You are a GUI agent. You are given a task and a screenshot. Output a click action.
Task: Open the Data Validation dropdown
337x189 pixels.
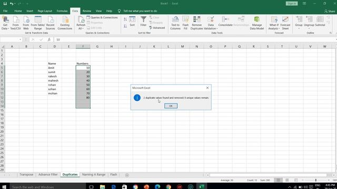click(211, 28)
